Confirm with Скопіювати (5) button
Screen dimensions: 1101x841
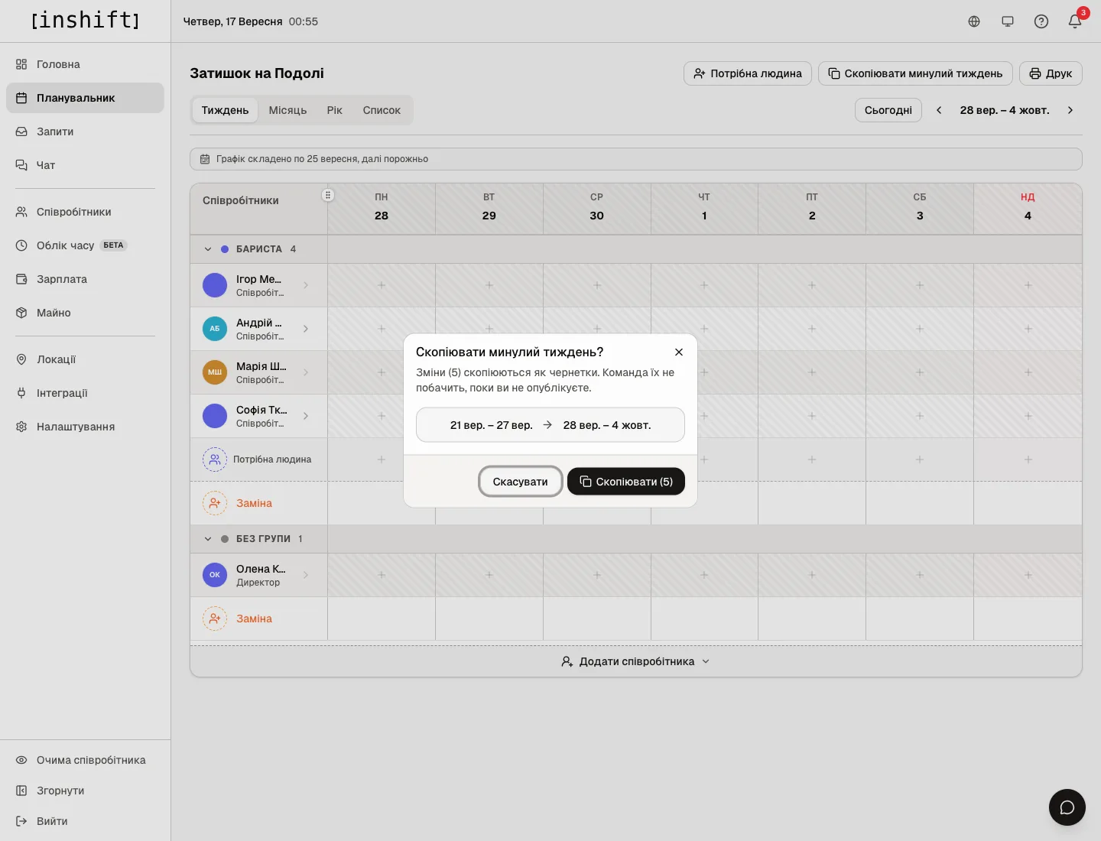(626, 482)
